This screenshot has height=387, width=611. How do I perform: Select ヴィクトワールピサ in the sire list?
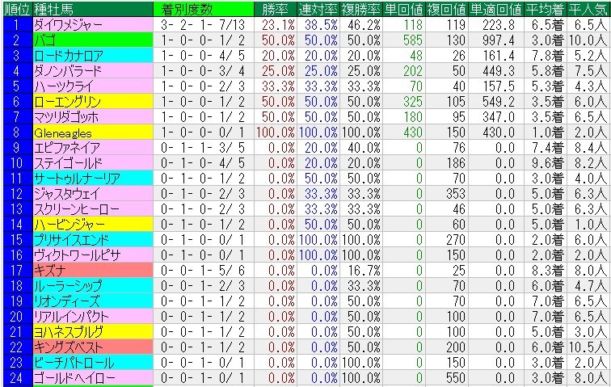tap(93, 255)
